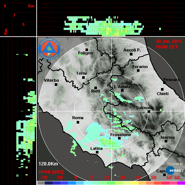This screenshot has height=185, width=185.
Task: Click the '65' value on dBZ scale
Action: [x=177, y=178]
